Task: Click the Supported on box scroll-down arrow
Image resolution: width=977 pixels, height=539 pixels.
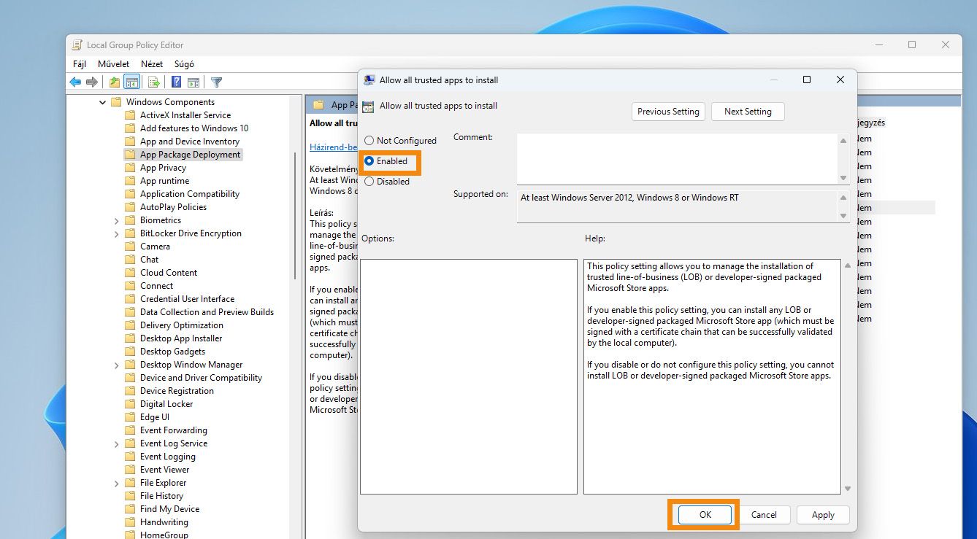Action: tap(843, 216)
